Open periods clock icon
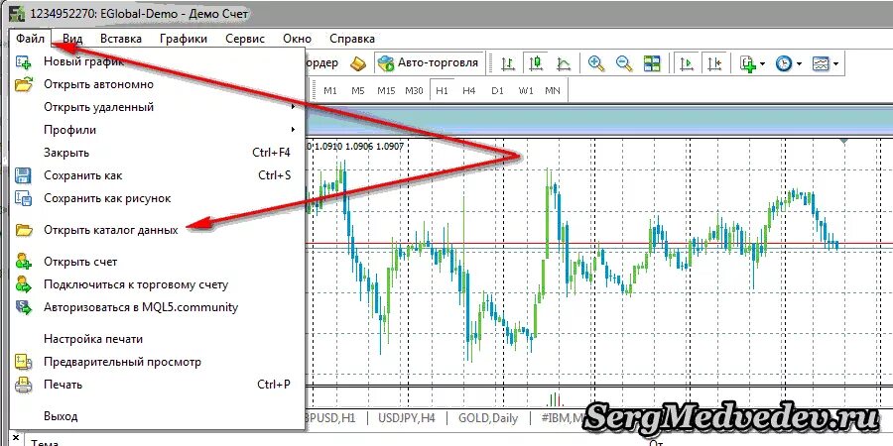Screen dimensions: 893x446 click(x=784, y=63)
